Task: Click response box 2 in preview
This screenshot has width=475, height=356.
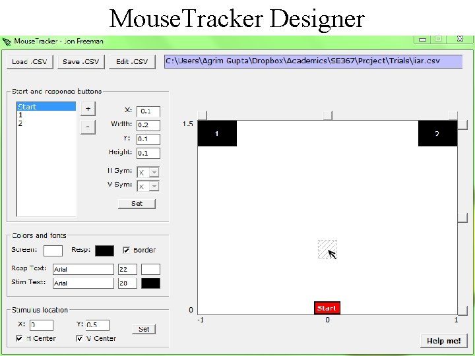Action: click(x=438, y=133)
